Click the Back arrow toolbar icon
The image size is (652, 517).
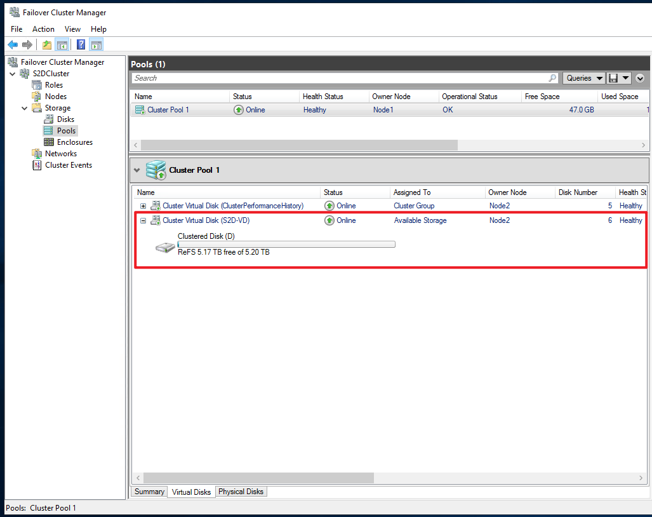[x=13, y=44]
